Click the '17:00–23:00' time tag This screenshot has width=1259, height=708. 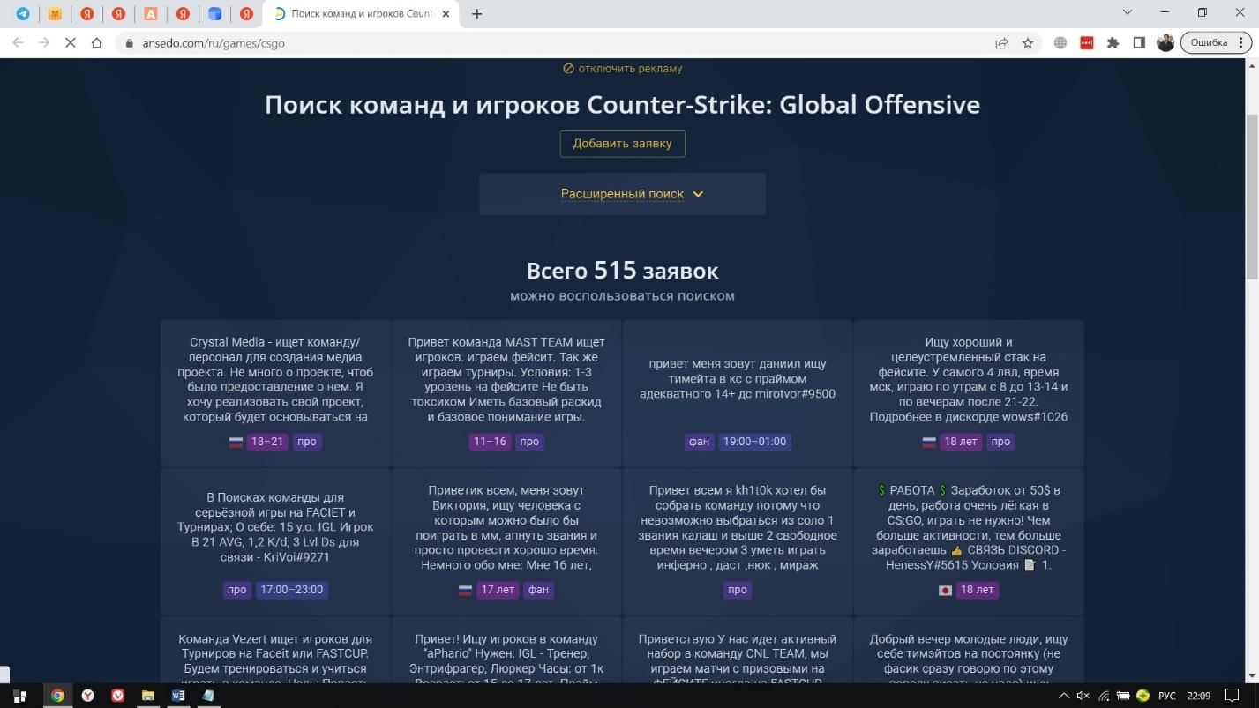coord(291,590)
